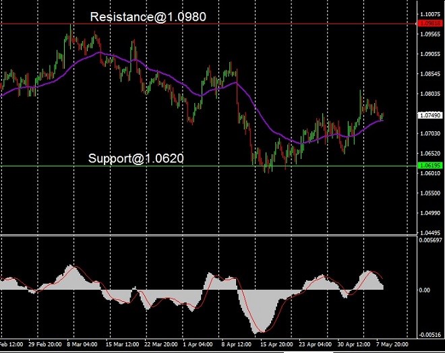Click the 1.09055 price scale value
Image resolution: width=445 pixels, height=353 pixels.
point(430,54)
